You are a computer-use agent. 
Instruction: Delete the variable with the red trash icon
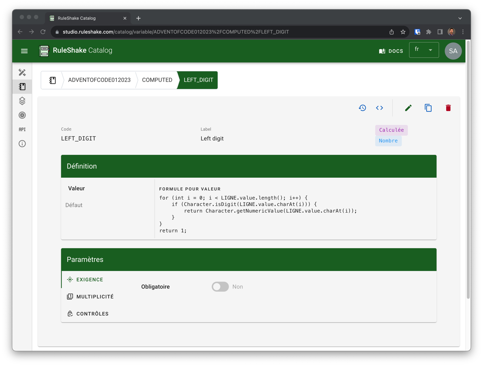(x=448, y=108)
